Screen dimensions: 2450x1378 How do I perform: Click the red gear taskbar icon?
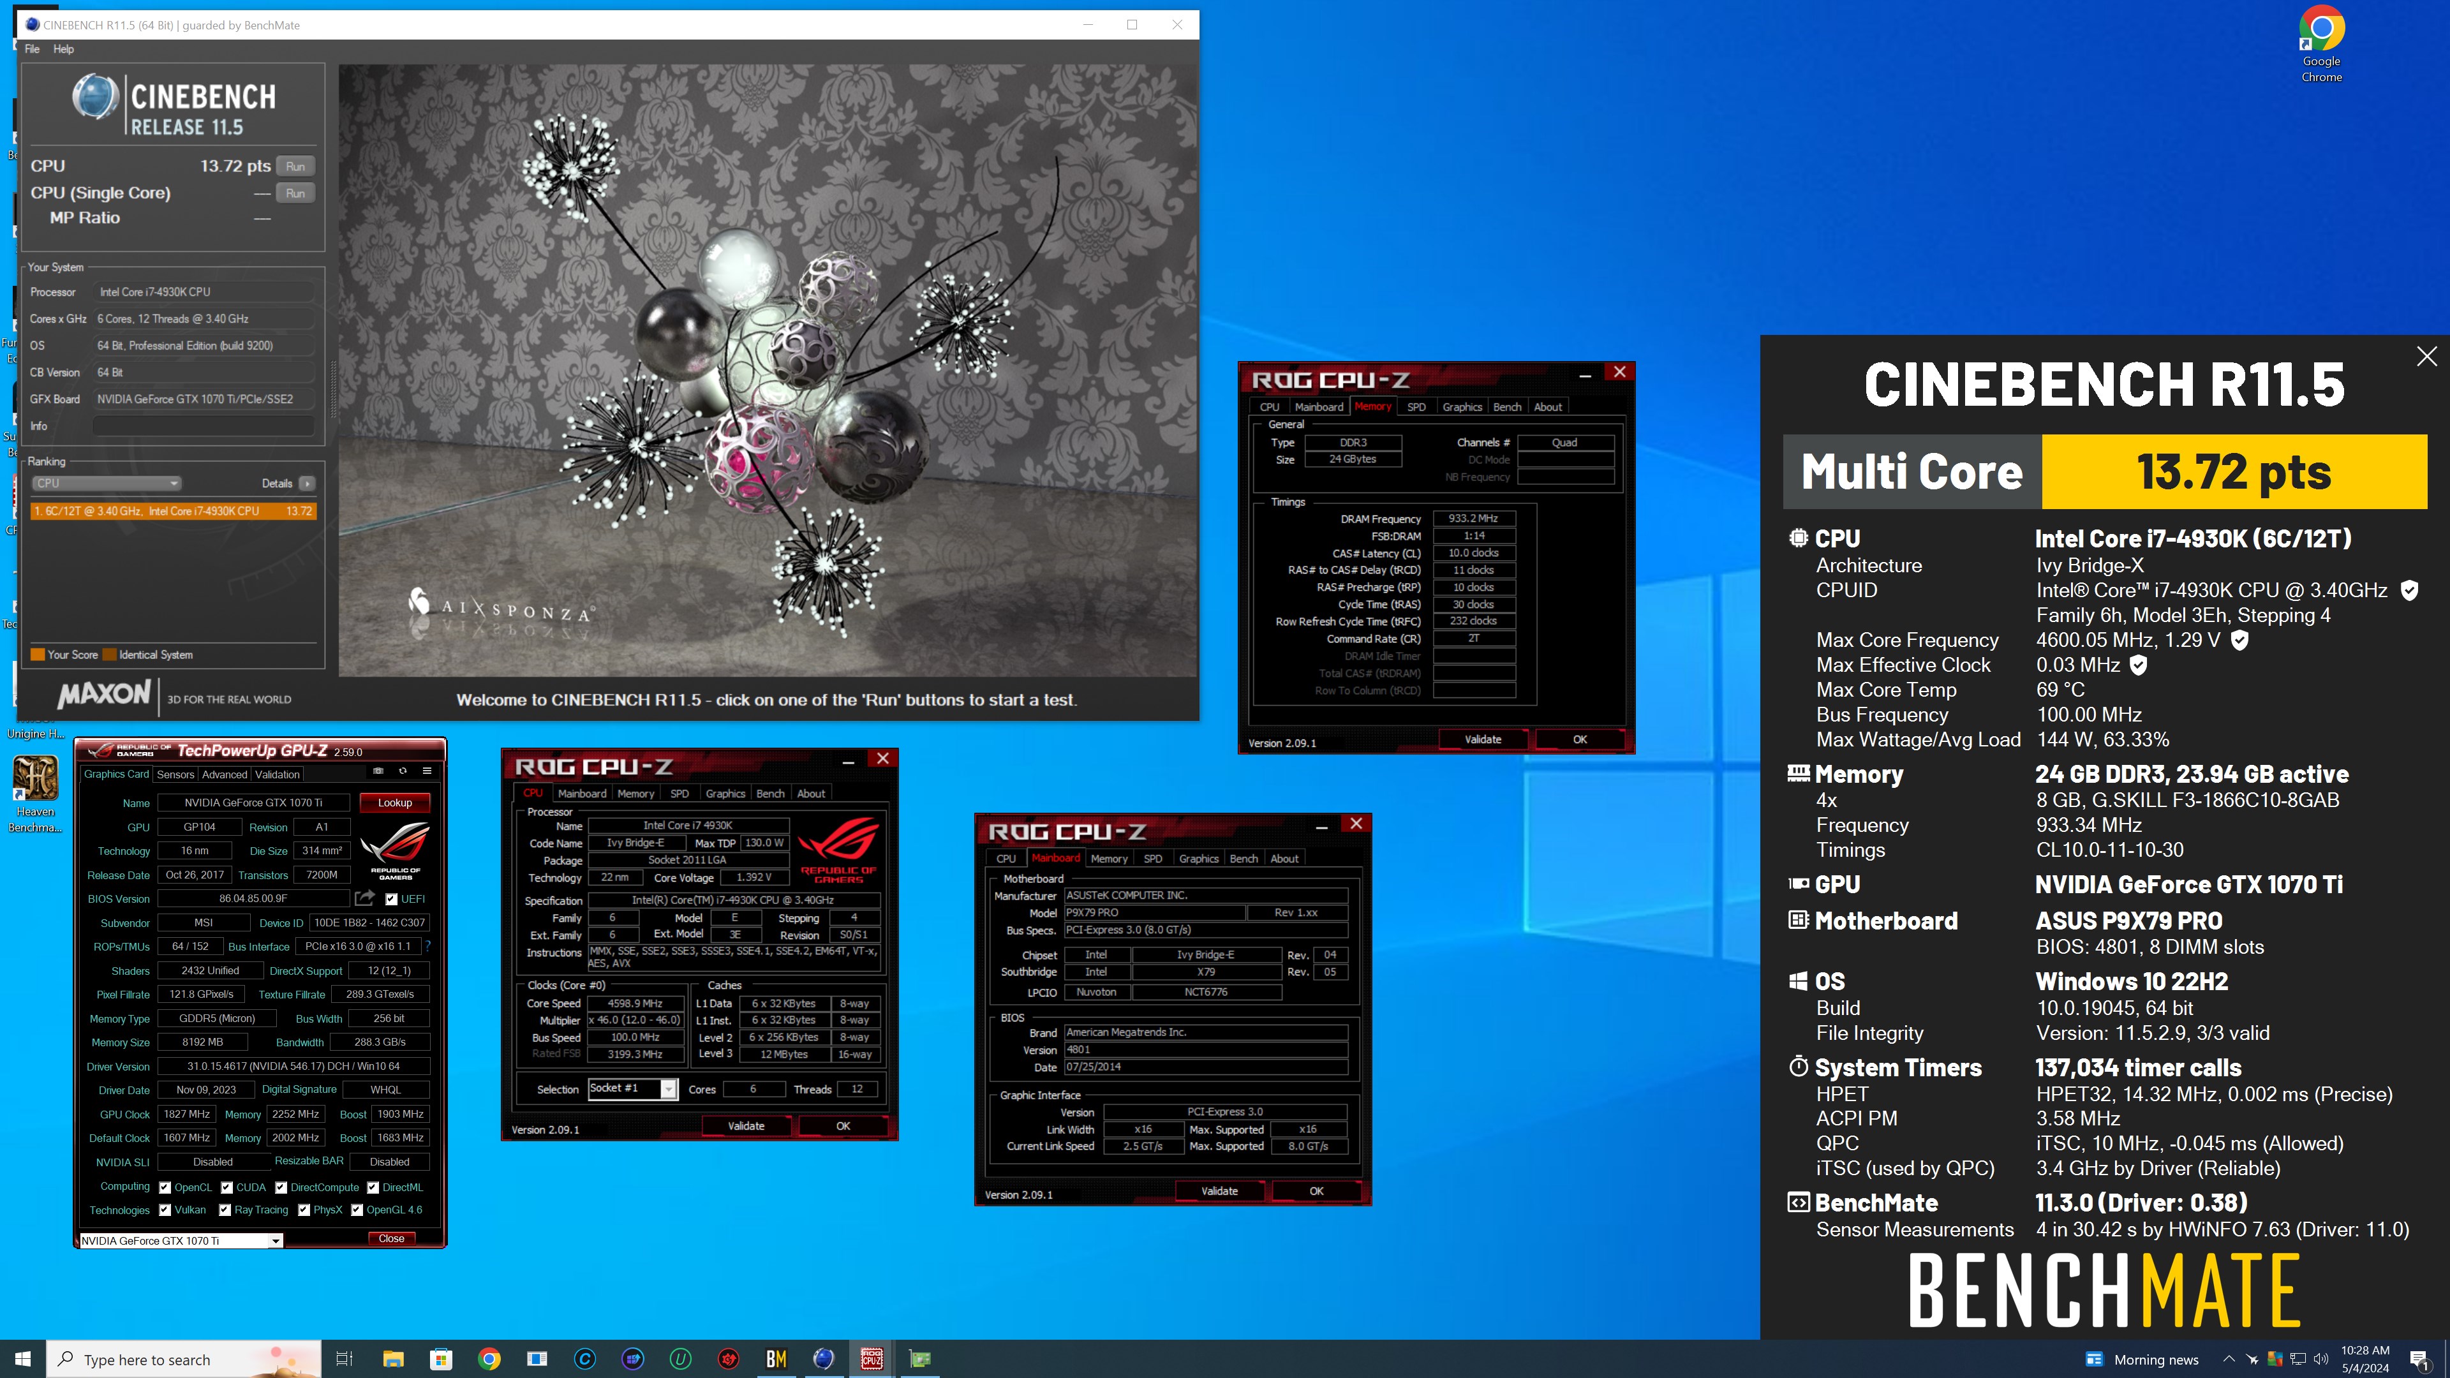[x=729, y=1359]
